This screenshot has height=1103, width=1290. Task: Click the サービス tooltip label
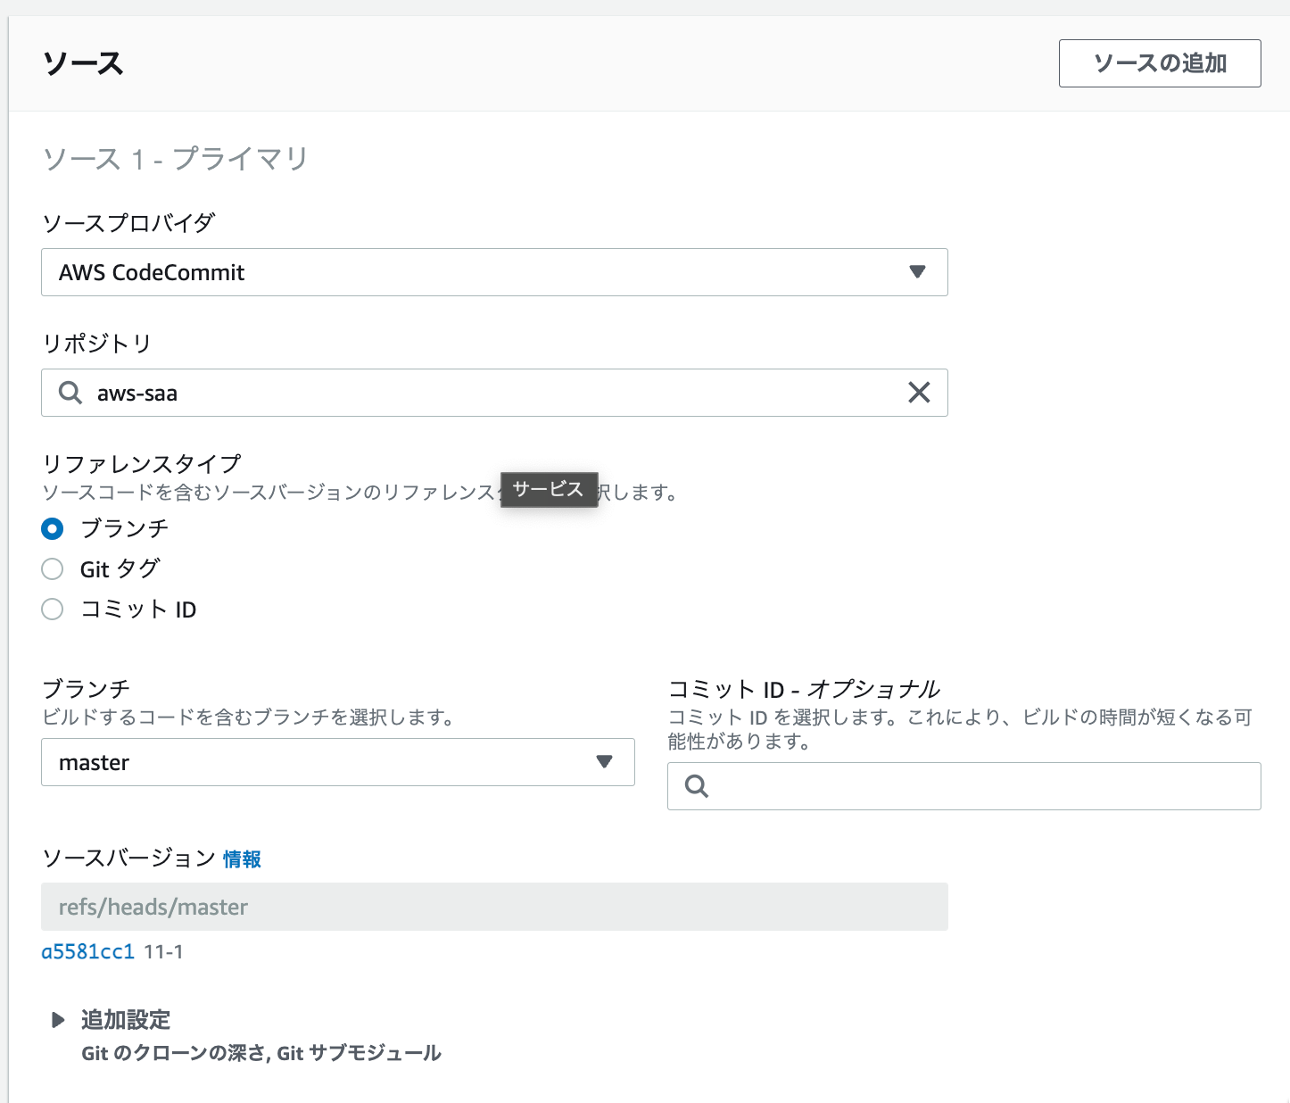click(549, 489)
